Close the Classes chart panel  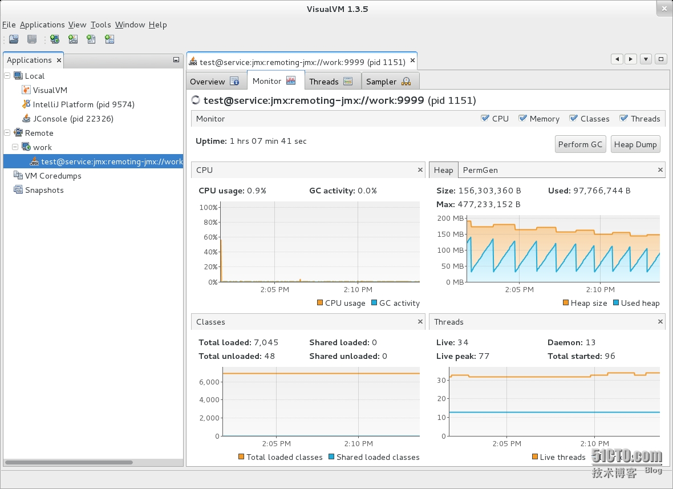420,322
